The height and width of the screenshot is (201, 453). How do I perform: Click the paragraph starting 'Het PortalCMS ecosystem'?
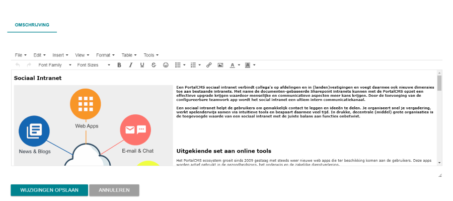[304, 162]
